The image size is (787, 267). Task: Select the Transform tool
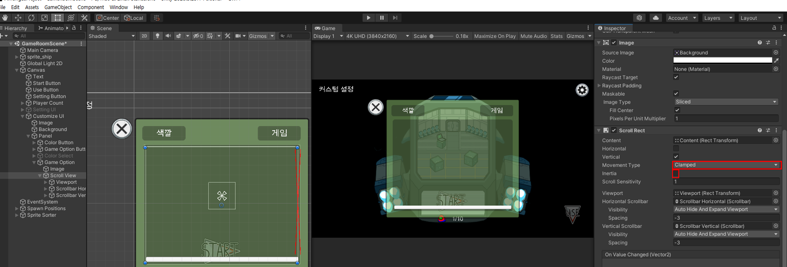71,18
